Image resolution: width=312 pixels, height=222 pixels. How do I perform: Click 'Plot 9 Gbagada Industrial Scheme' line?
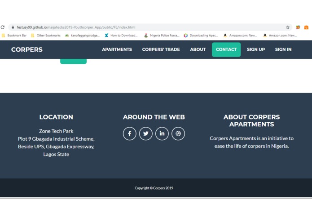(x=56, y=139)
